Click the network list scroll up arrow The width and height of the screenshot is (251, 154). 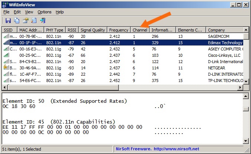pyautogui.click(x=246, y=30)
